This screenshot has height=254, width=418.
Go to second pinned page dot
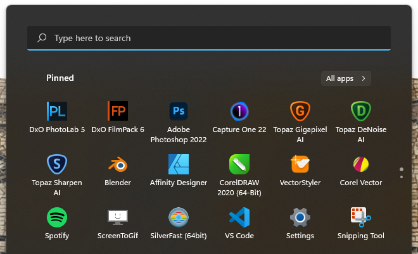pyautogui.click(x=402, y=177)
